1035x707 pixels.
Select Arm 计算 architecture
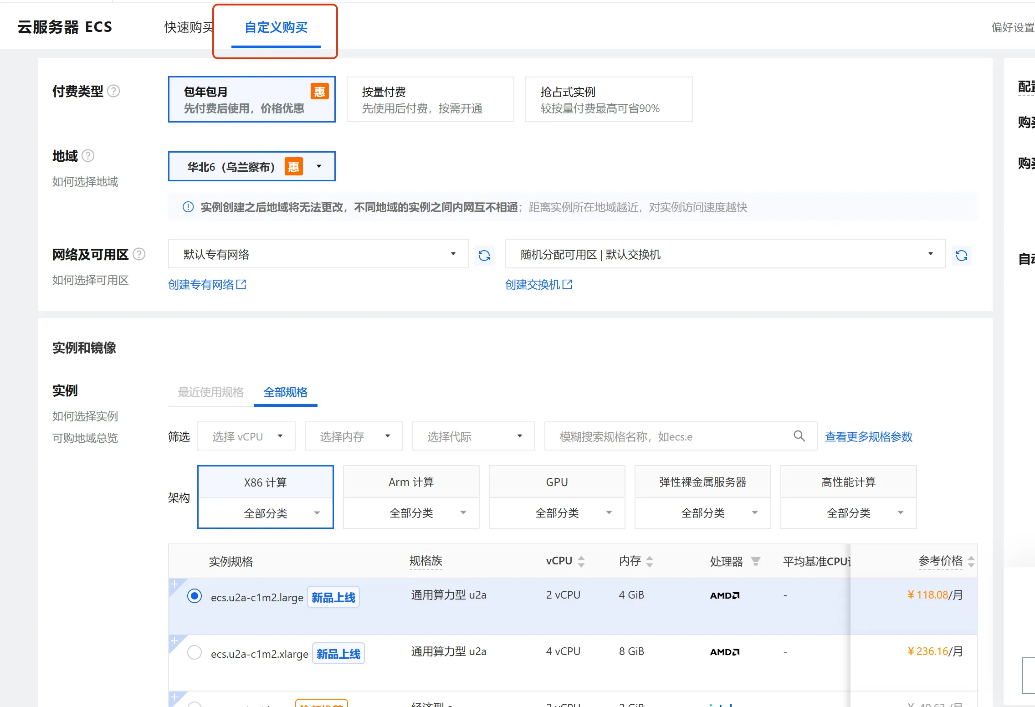click(411, 482)
